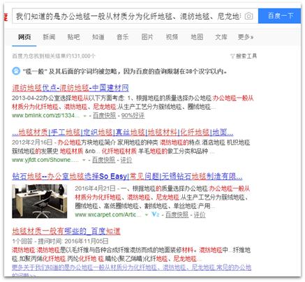
Task: Open 百度快照 for yjfdt.com result
Action: [103, 160]
